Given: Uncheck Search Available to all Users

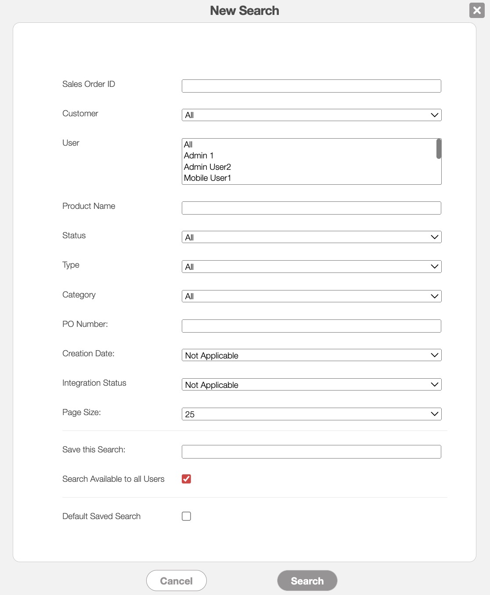Looking at the screenshot, I should click(187, 479).
